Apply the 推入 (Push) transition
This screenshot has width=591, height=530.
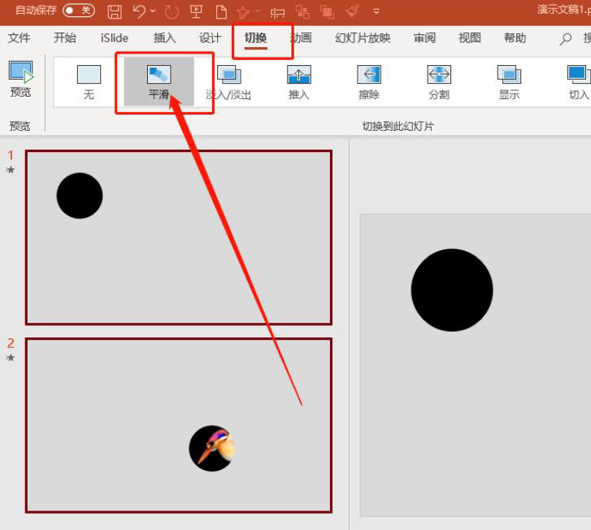[299, 82]
